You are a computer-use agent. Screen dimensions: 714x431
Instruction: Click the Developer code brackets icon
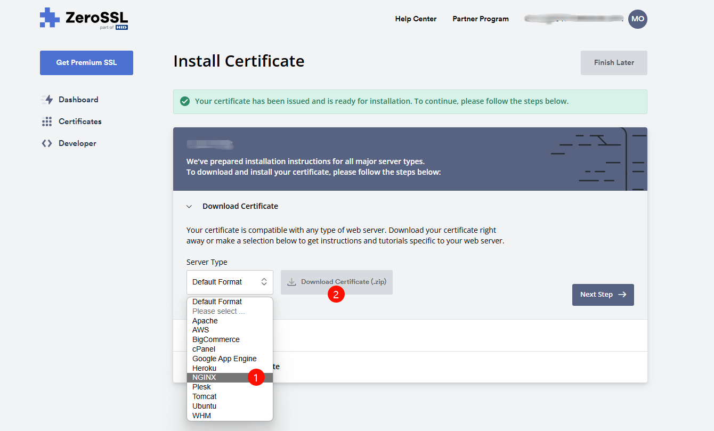[x=47, y=143]
